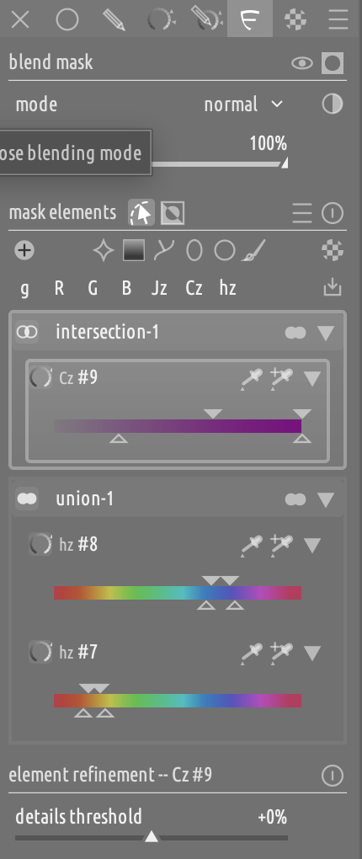362x859 pixels.
Task: Click the plus button to add element
Action: [x=24, y=250]
